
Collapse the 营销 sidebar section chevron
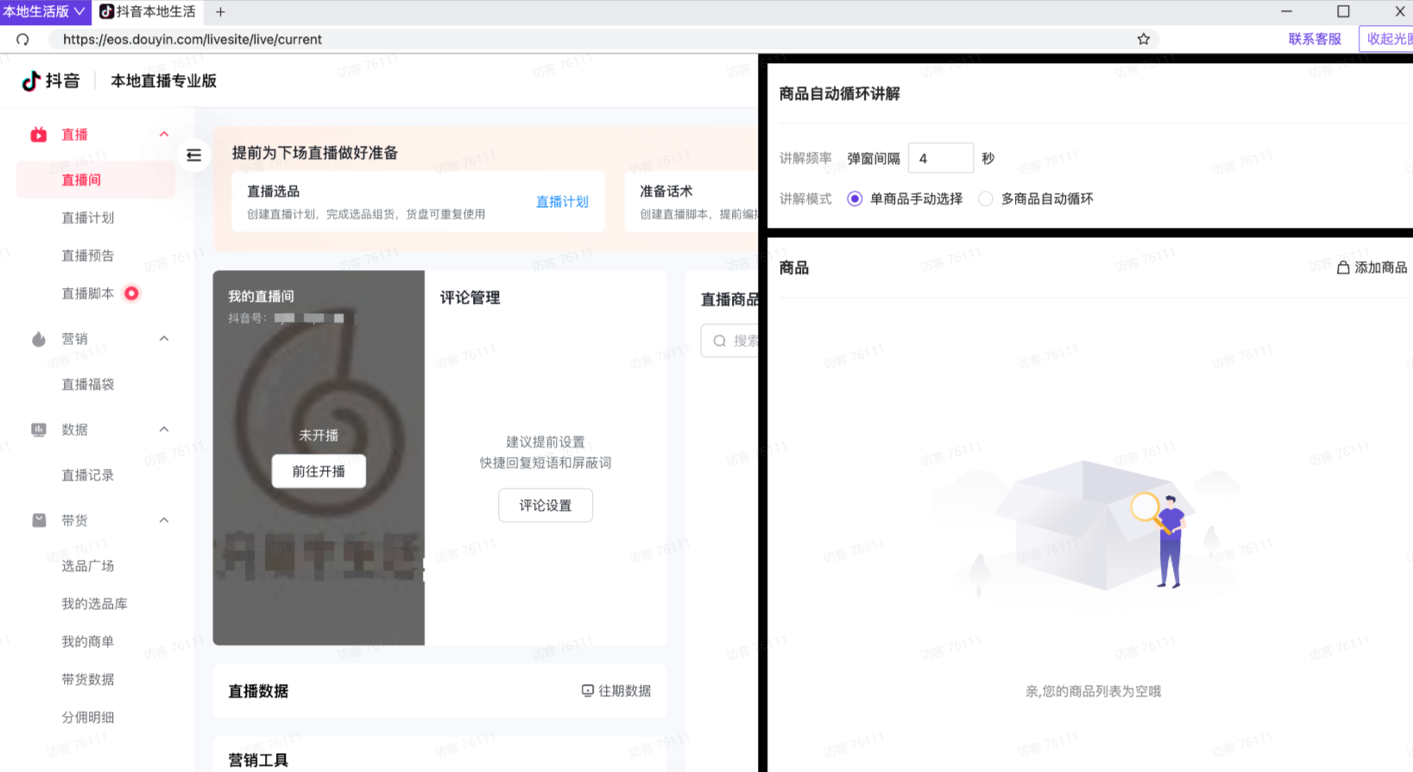[164, 338]
